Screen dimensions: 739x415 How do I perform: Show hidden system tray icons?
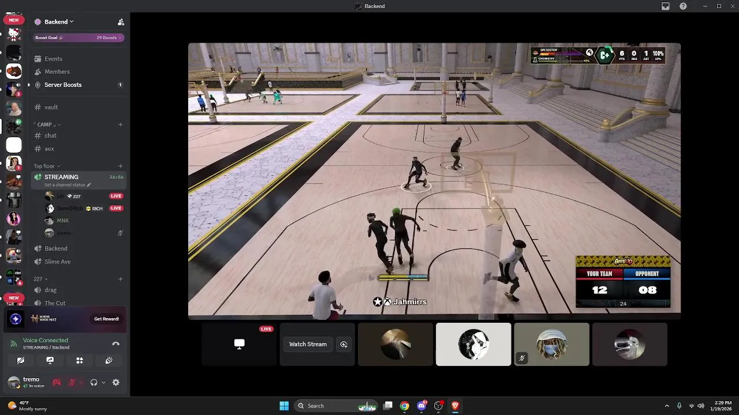coord(667,406)
